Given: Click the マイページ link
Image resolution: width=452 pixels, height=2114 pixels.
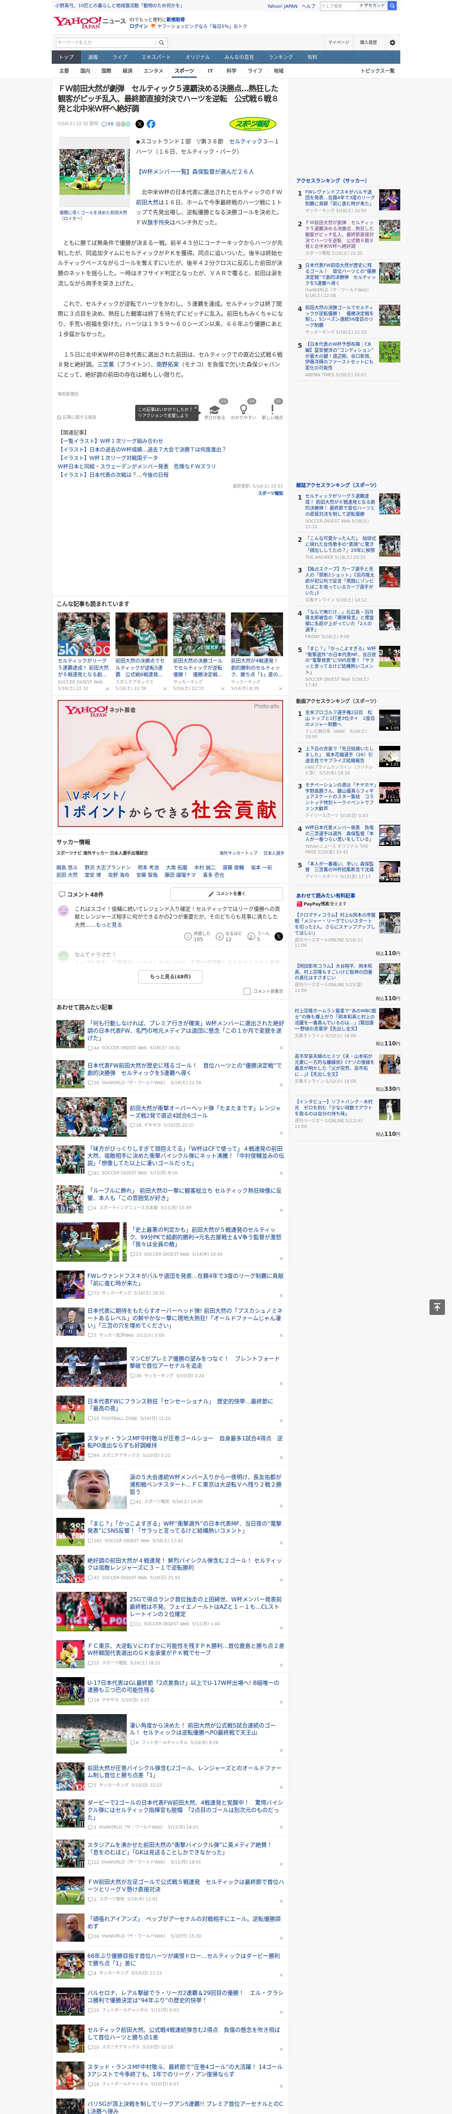Looking at the screenshot, I should pyautogui.click(x=339, y=43).
